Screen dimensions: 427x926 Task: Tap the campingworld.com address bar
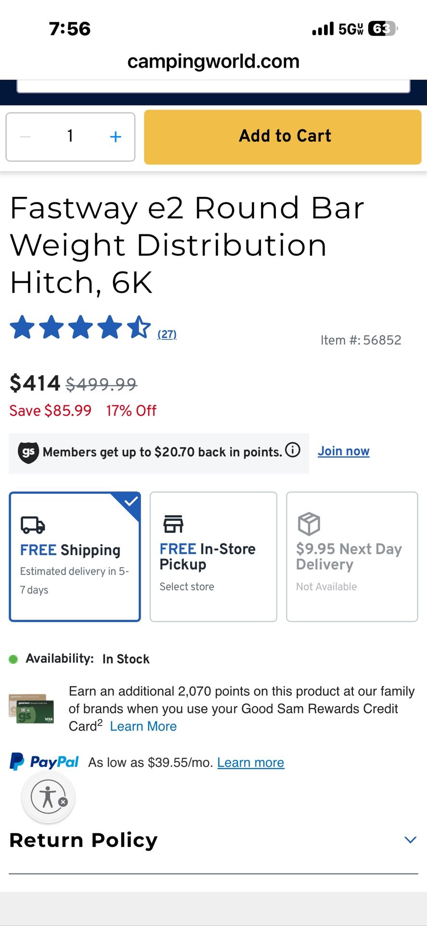[x=213, y=61]
